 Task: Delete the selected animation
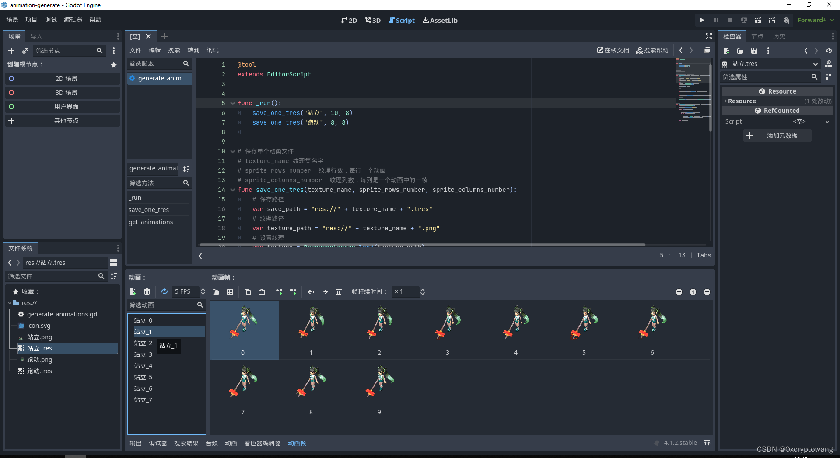click(x=147, y=291)
